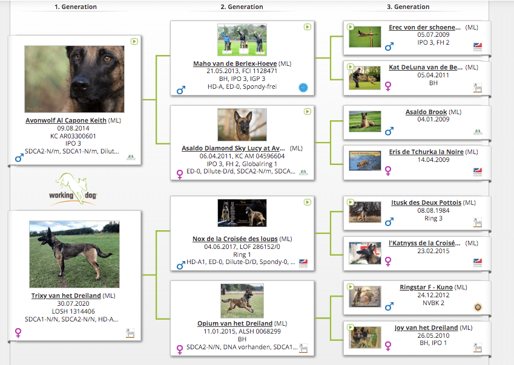The width and height of the screenshot is (514, 365).
Task: Open the Kat DeLuna thumbnail image
Action: point(365,77)
